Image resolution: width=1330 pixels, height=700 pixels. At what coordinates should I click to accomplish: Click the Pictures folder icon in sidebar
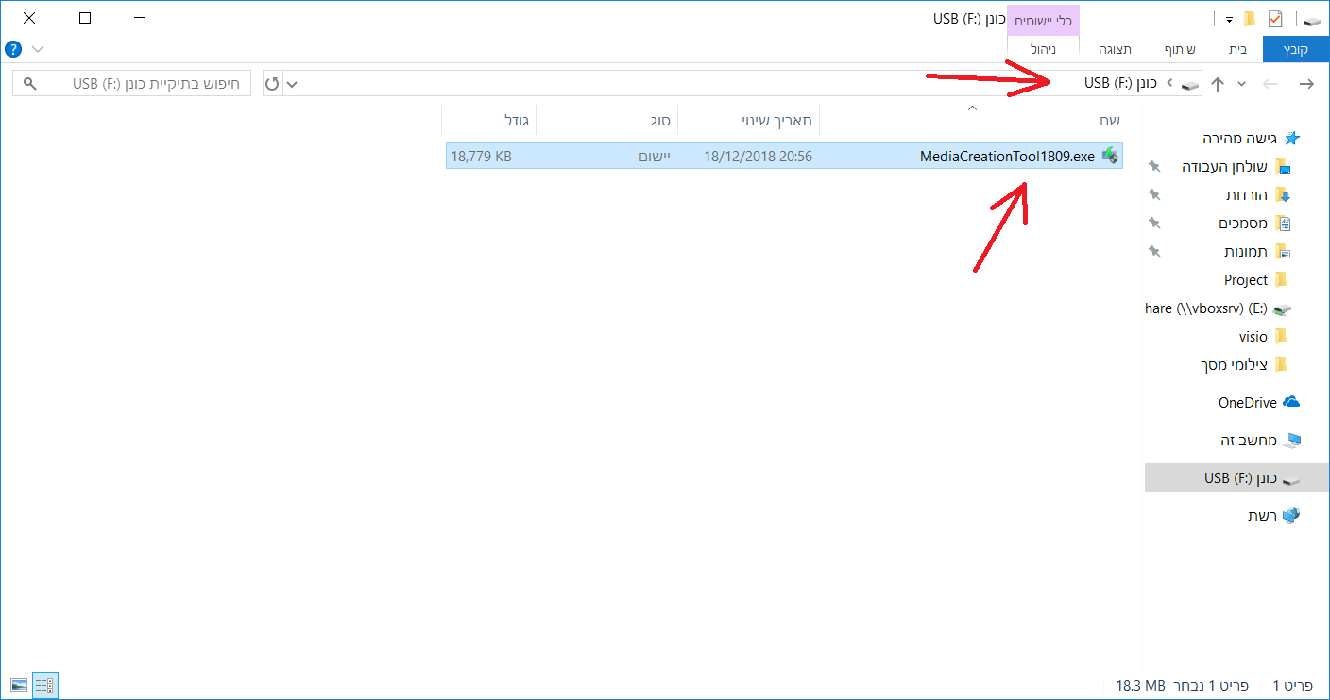click(1283, 252)
